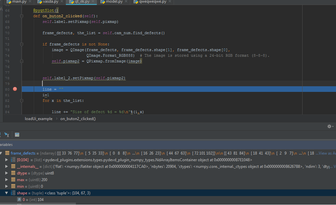The width and height of the screenshot is (336, 205).
Task: Click the Run to Cursor debugger icon
Action: click(x=7, y=135)
